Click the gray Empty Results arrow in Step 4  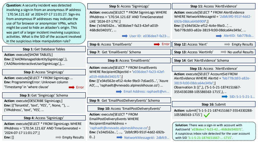(58, 138)
